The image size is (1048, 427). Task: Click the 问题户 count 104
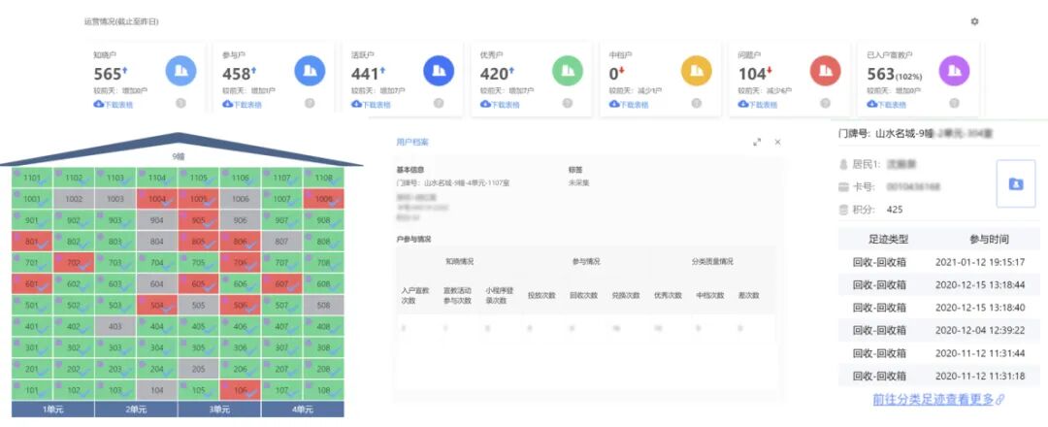click(x=752, y=74)
